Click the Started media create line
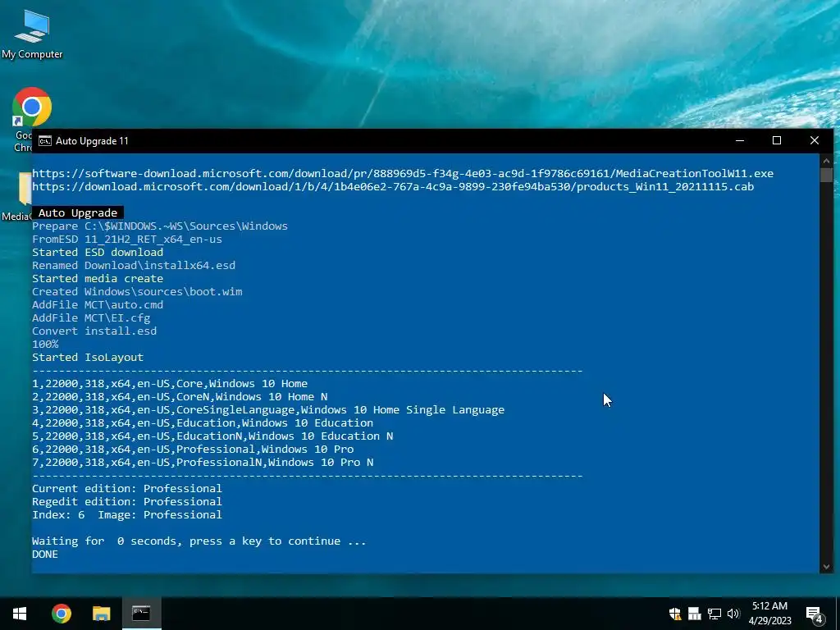 pyautogui.click(x=98, y=279)
